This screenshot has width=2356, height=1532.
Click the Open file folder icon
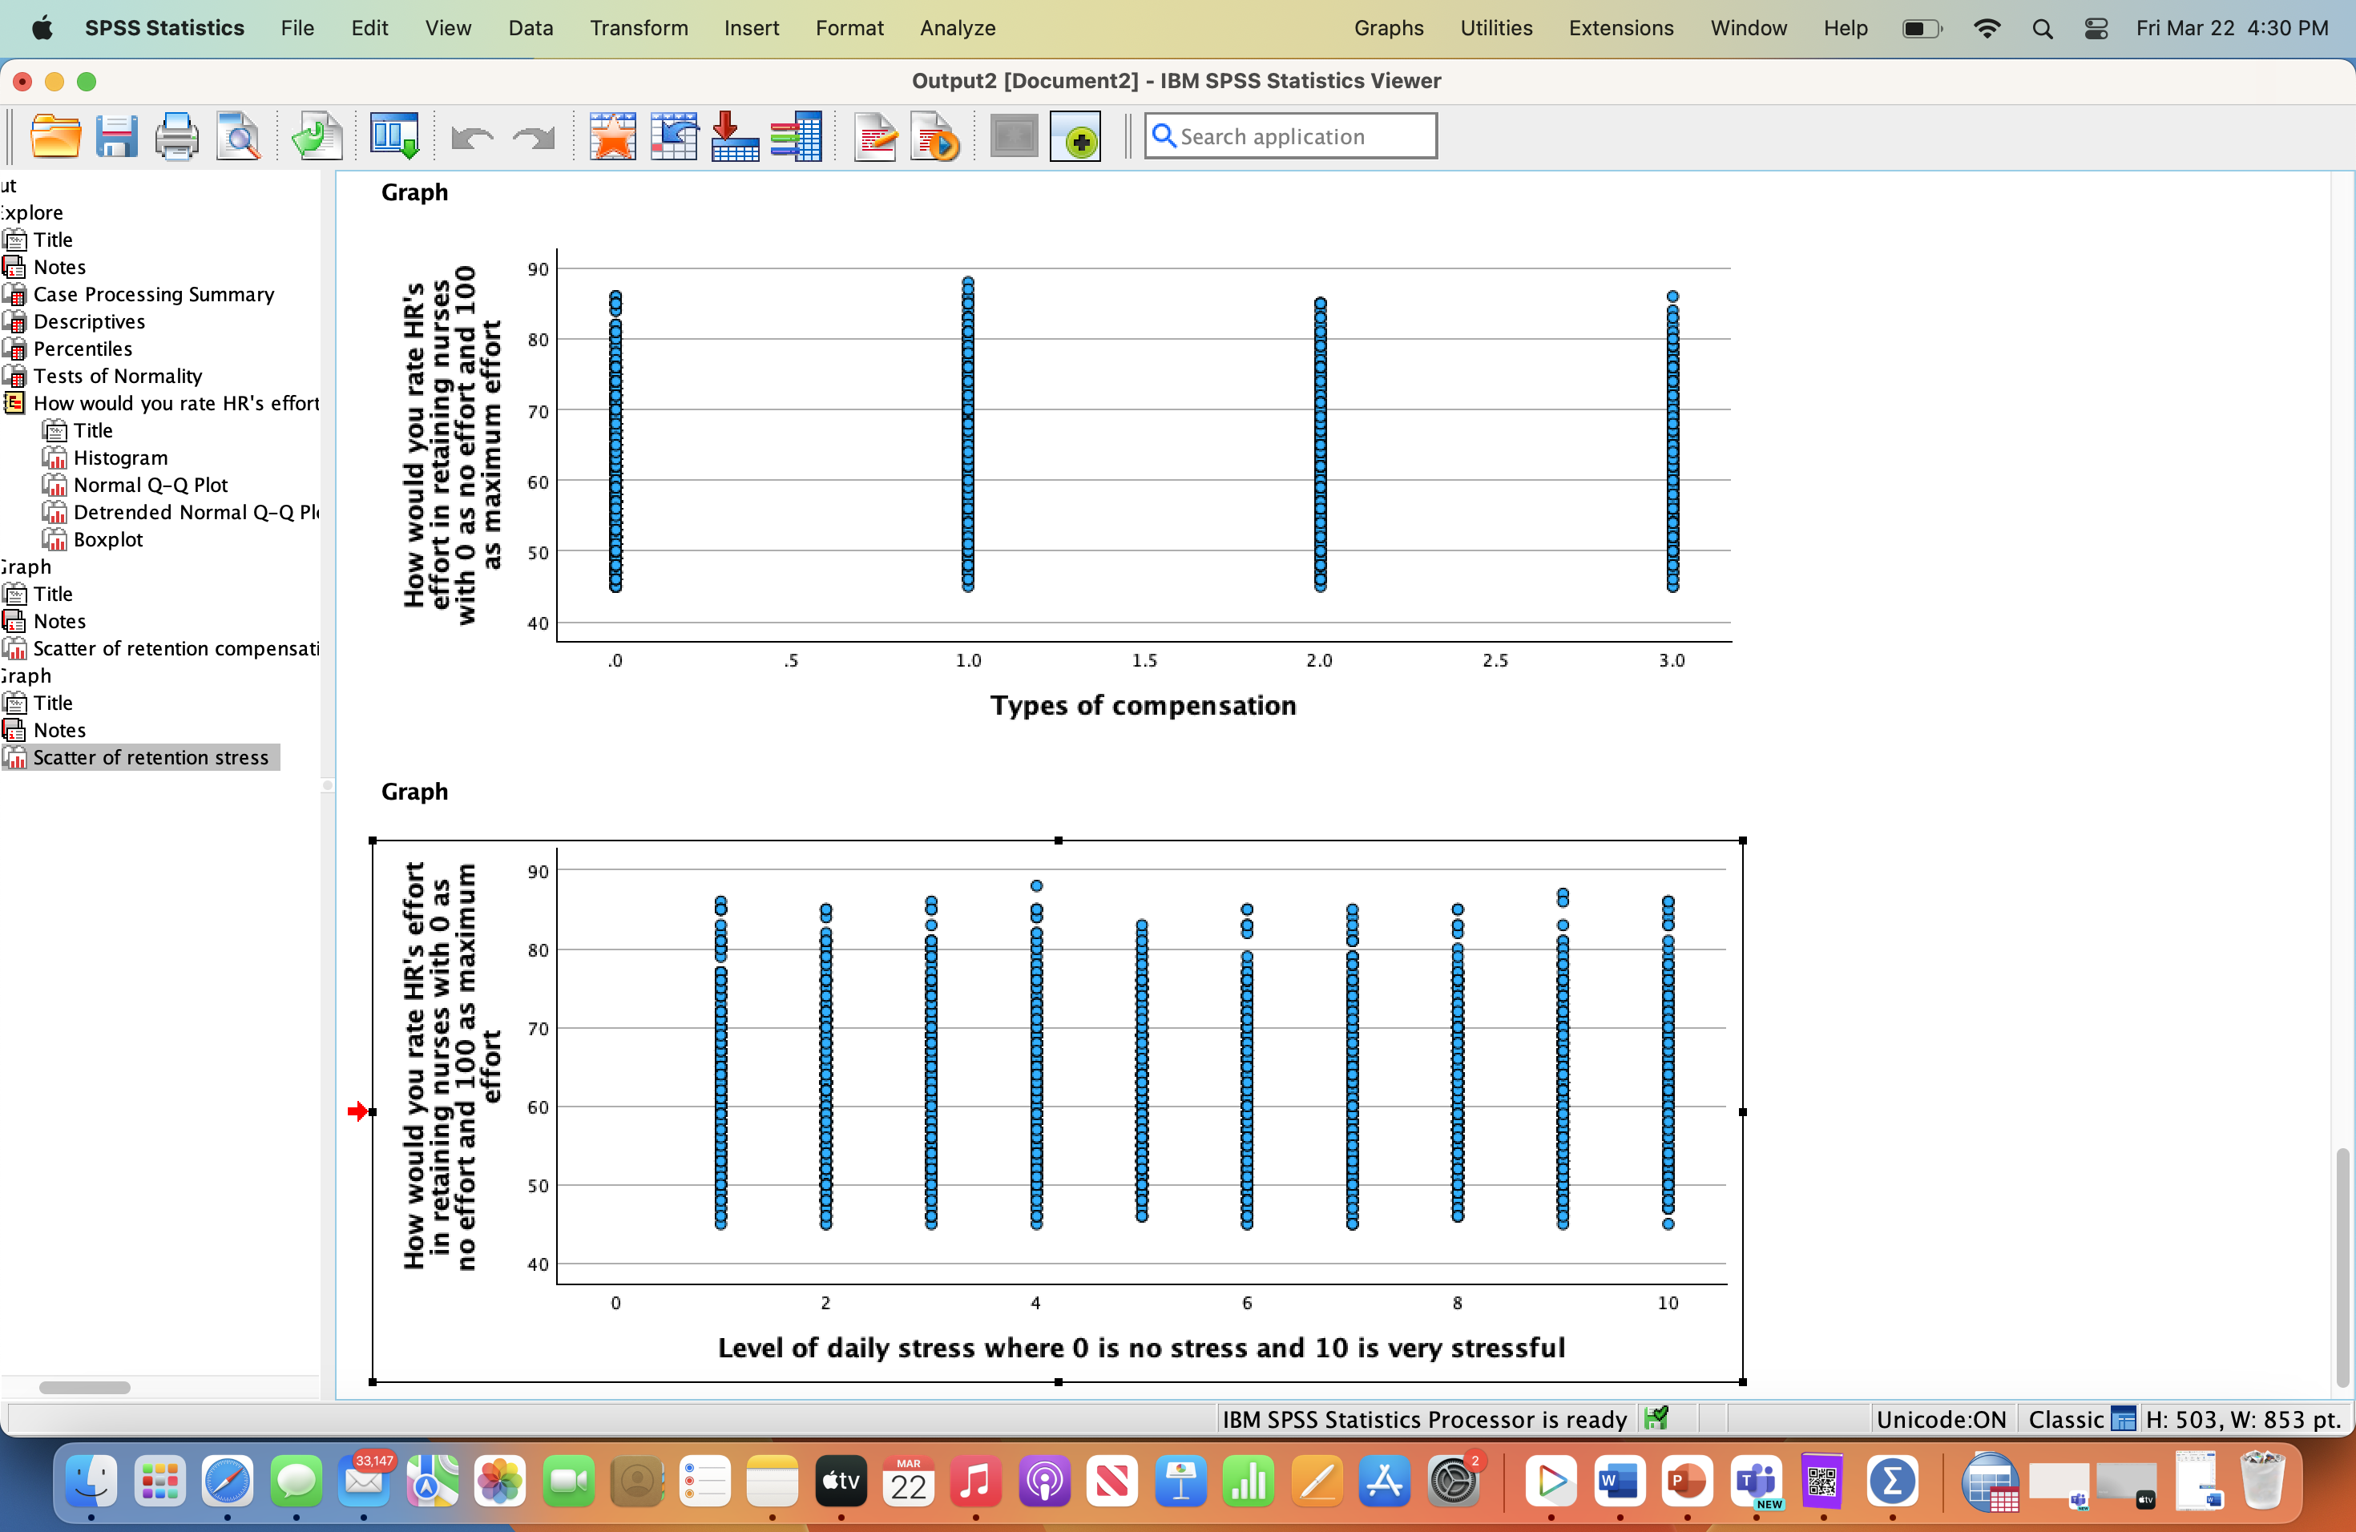pyautogui.click(x=55, y=136)
